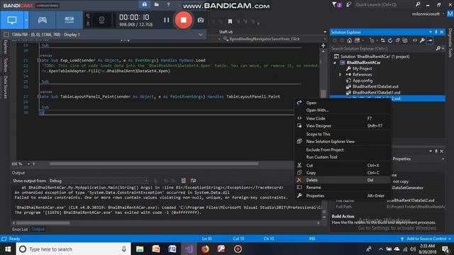The width and height of the screenshot is (454, 255).
Task: Pause the Bandicam recording
Action: pyautogui.click(x=166, y=20)
